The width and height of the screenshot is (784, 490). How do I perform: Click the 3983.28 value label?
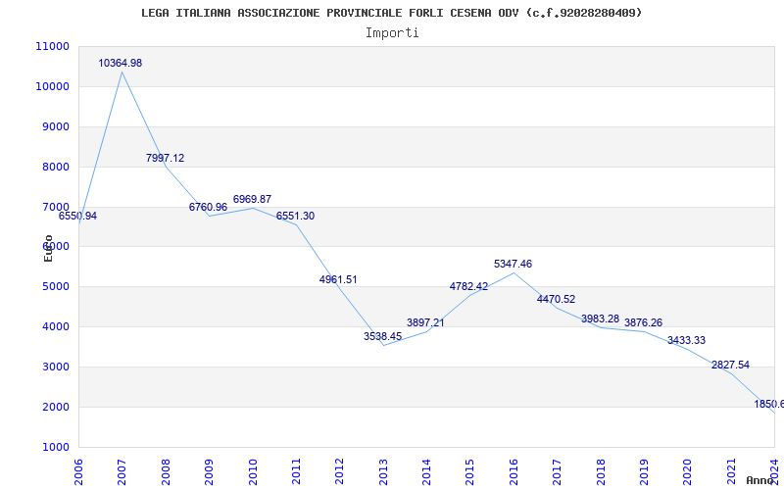point(600,318)
